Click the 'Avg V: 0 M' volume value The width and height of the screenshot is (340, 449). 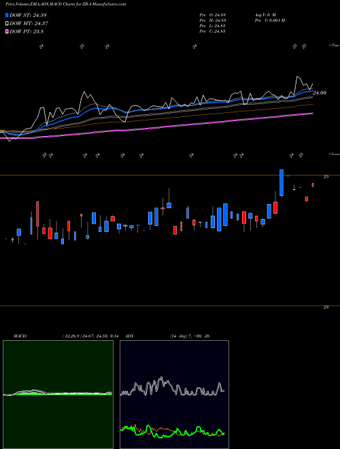(265, 15)
